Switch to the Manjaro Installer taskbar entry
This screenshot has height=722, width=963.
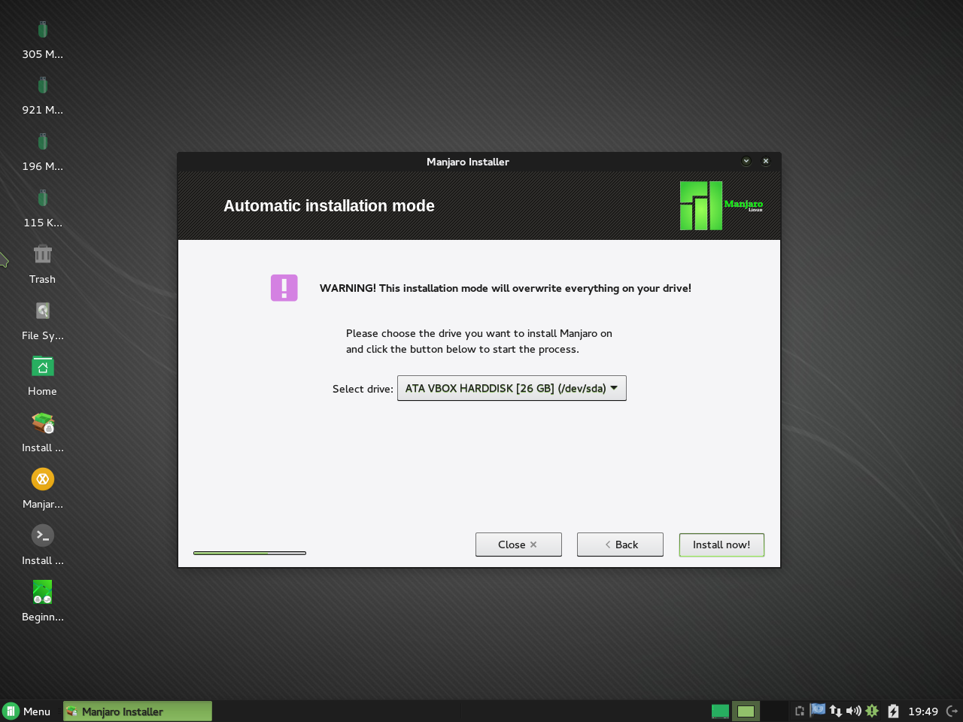click(x=138, y=711)
